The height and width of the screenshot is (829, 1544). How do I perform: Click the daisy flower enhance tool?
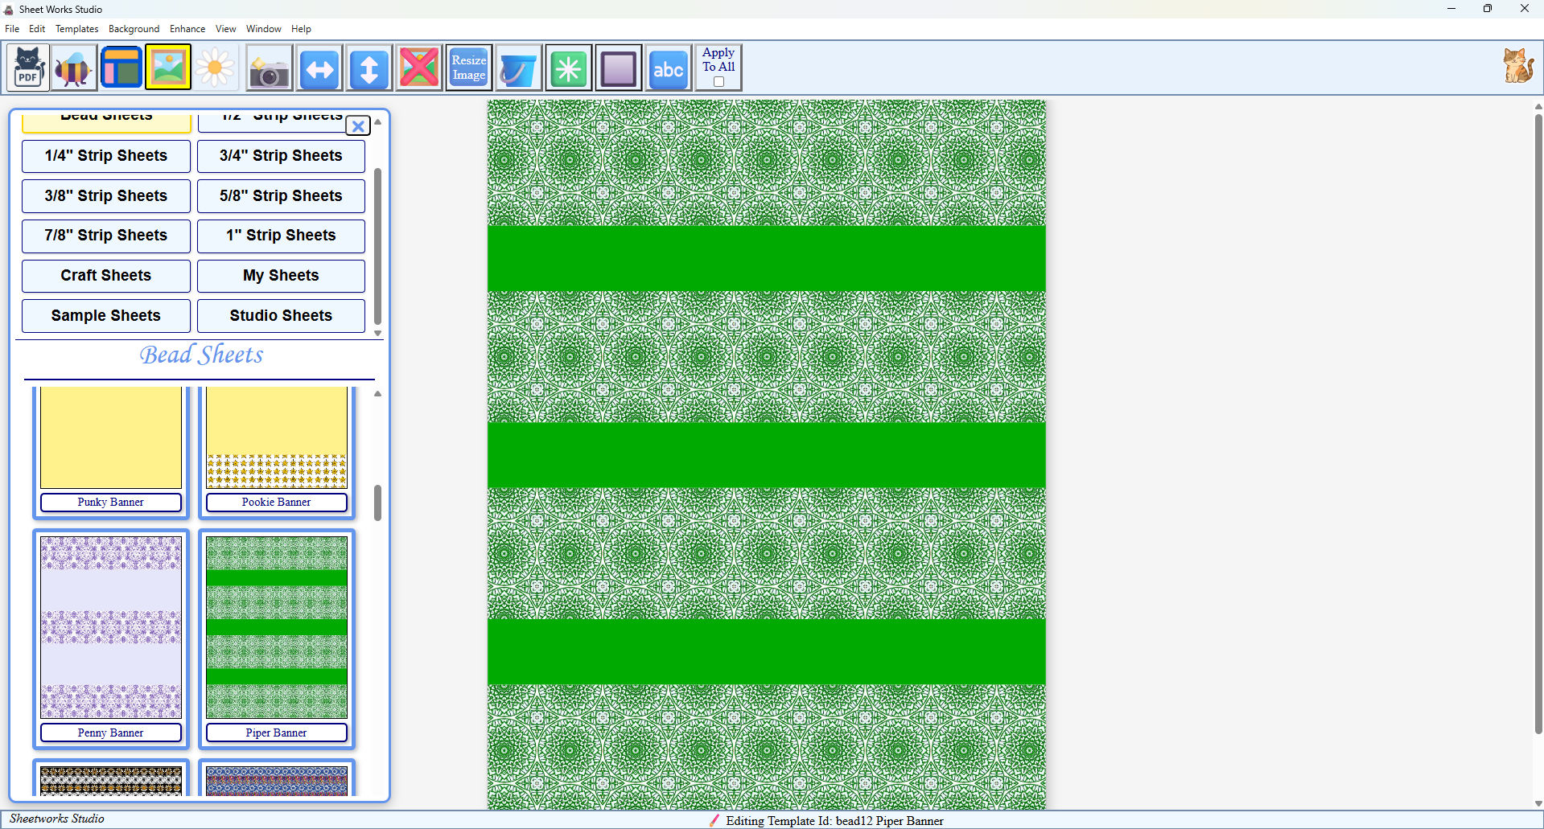click(x=215, y=67)
